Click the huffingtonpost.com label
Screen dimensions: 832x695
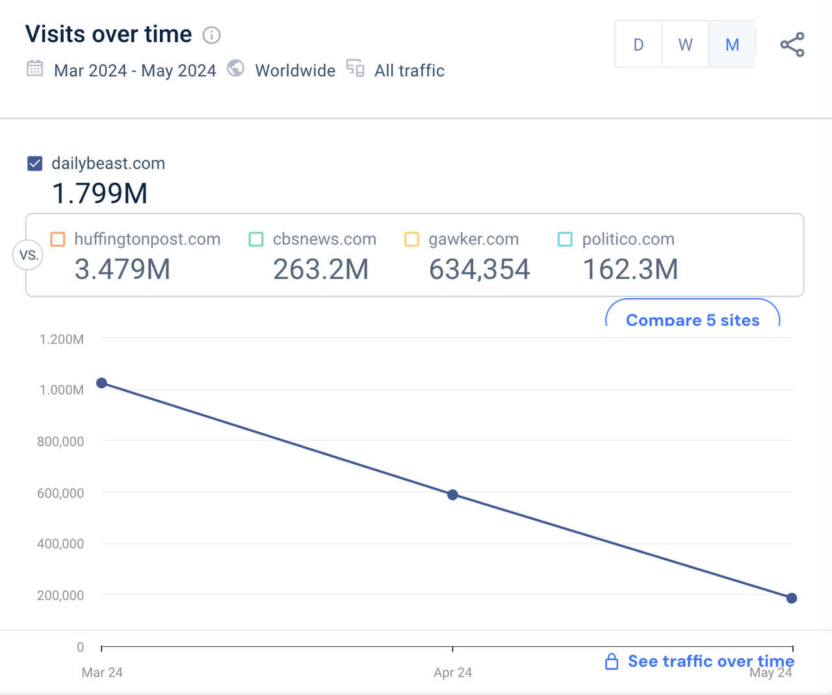pos(148,239)
